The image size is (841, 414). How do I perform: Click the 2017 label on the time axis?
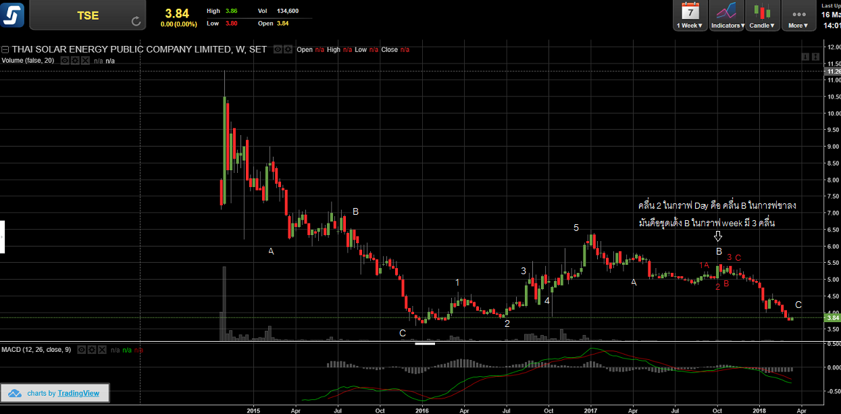click(591, 409)
